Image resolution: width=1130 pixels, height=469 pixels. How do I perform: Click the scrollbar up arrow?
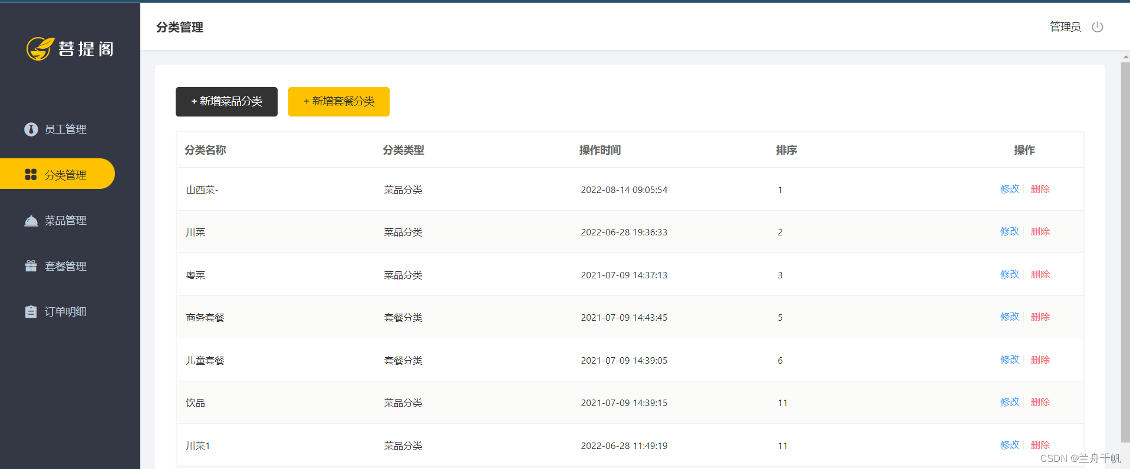pyautogui.click(x=1125, y=57)
